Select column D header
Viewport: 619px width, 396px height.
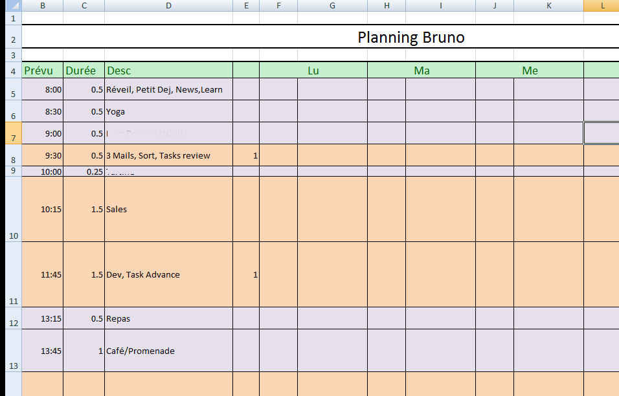pyautogui.click(x=168, y=6)
